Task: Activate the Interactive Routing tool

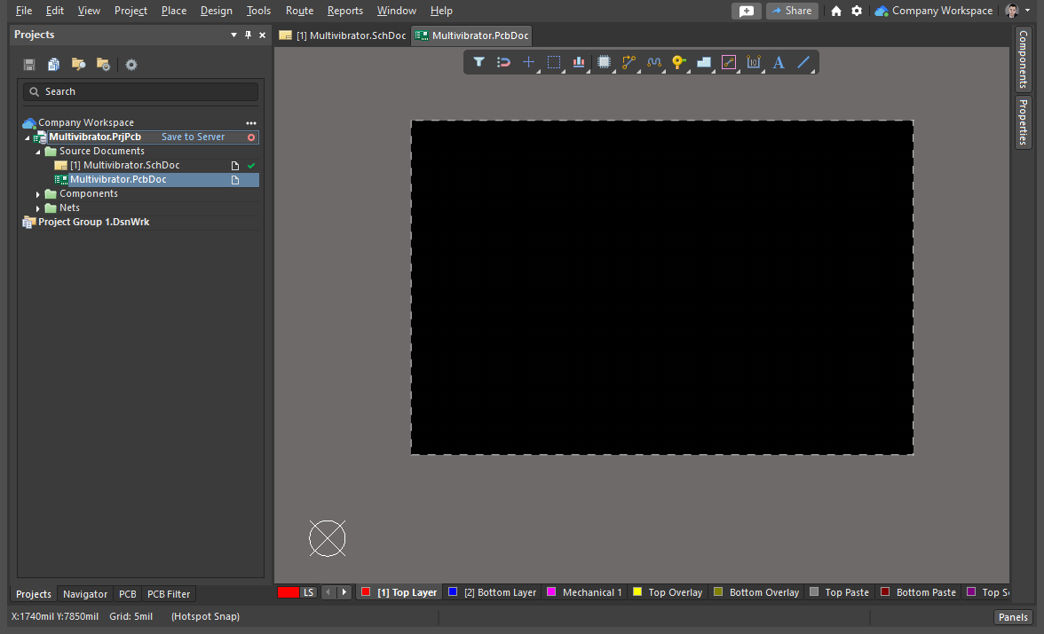Action: [629, 62]
